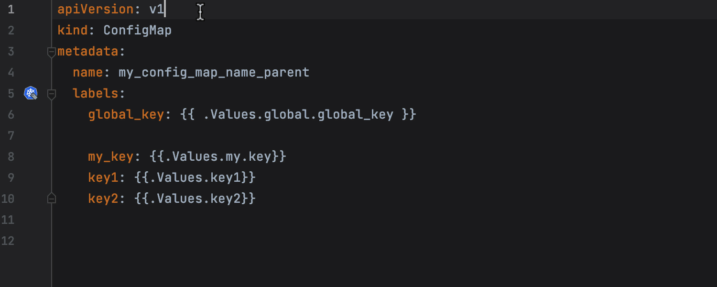Collapse the metadata block fold marker
Viewport: 717px width, 287px height.
(52, 52)
